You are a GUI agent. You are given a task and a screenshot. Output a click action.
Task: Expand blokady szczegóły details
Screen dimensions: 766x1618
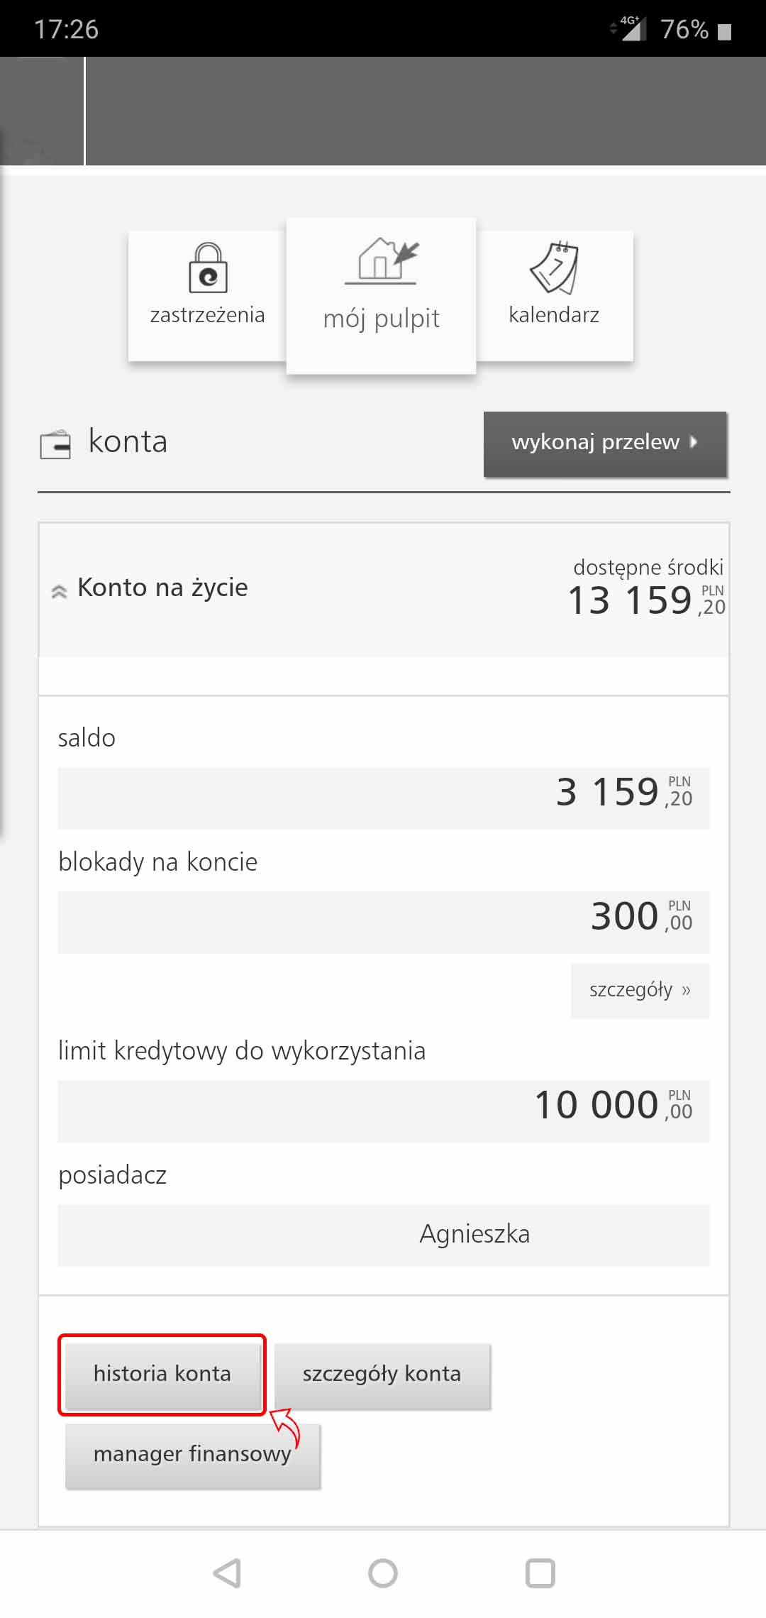640,990
